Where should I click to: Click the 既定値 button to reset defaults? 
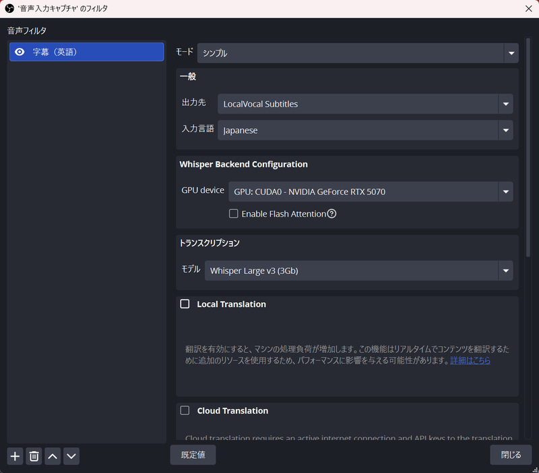click(x=193, y=454)
